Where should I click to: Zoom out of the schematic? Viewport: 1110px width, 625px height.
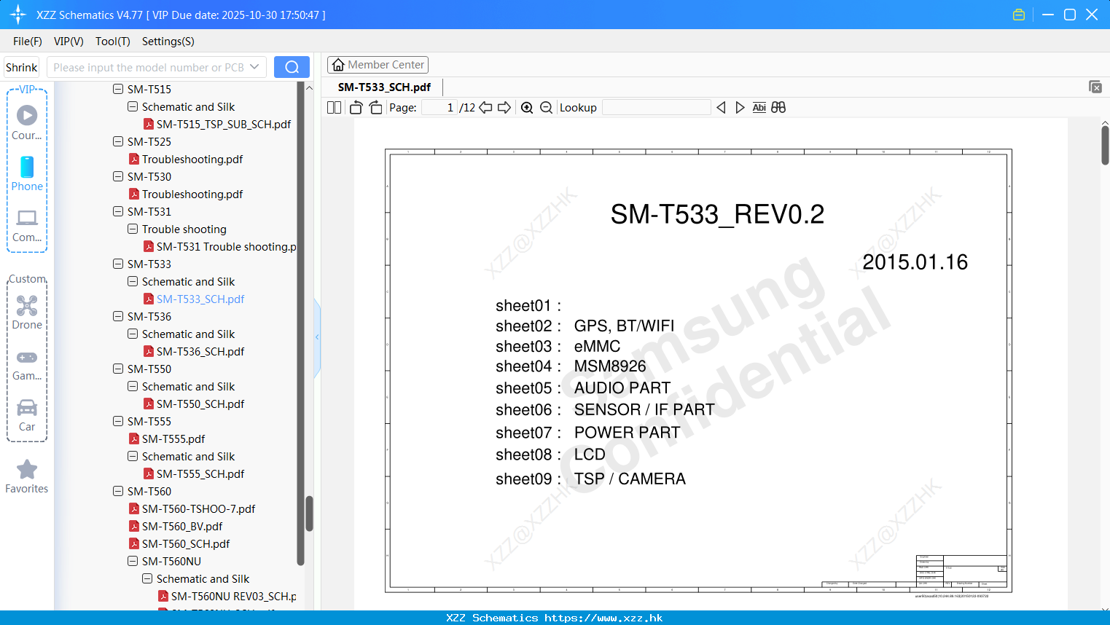[546, 107]
